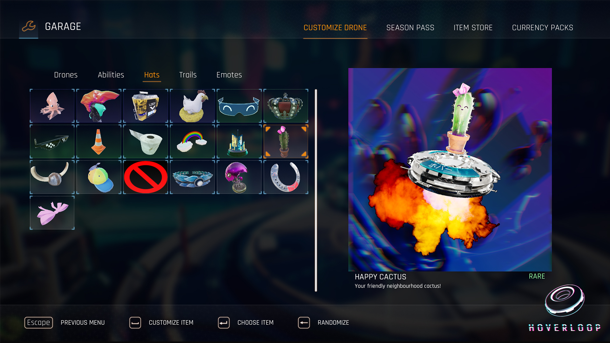This screenshot has width=610, height=343.
Task: Select the royal crown hat
Action: point(286,106)
